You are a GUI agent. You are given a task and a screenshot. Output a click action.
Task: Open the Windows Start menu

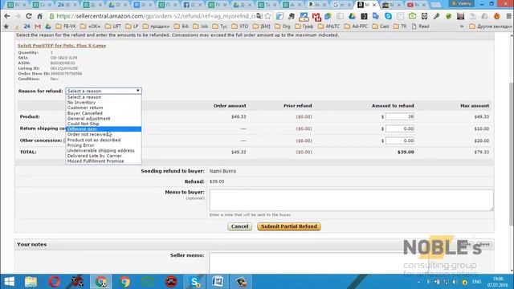click(x=9, y=282)
